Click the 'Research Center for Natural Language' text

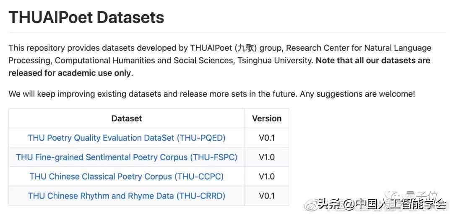(359, 48)
